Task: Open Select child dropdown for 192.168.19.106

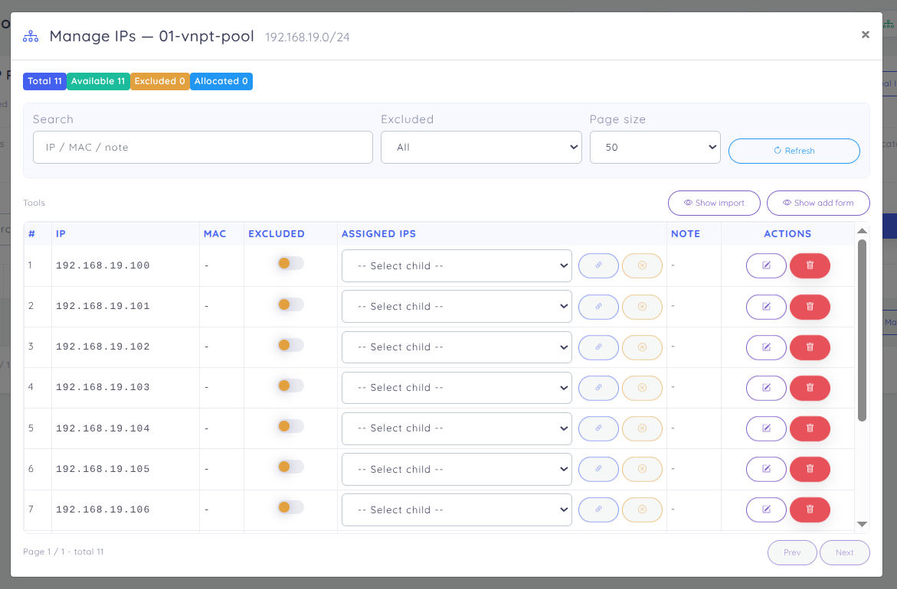Action: (457, 509)
